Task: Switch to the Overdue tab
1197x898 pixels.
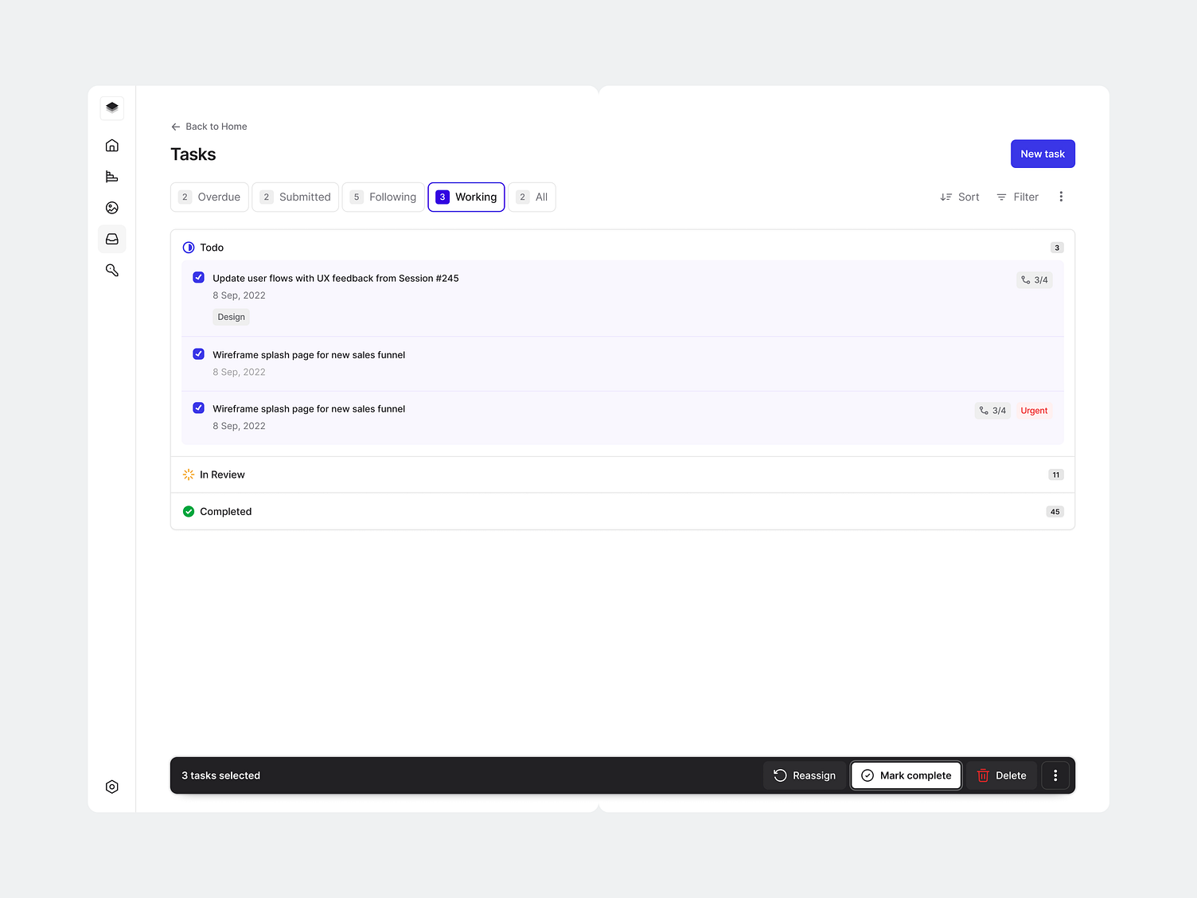Action: [x=209, y=197]
